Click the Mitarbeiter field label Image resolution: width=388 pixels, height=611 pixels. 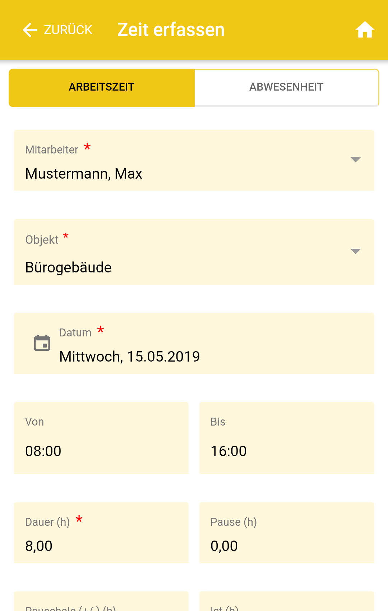point(52,150)
